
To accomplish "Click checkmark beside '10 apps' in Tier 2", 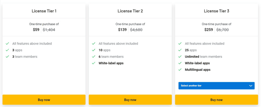I will 94,50.
